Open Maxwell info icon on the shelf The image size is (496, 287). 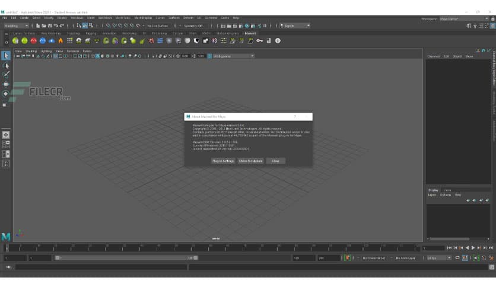coord(278,40)
